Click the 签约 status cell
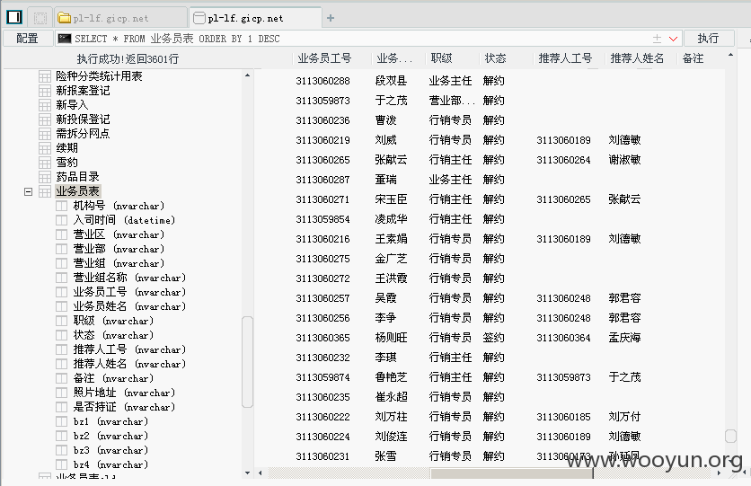The height and width of the screenshot is (486, 751). click(493, 338)
